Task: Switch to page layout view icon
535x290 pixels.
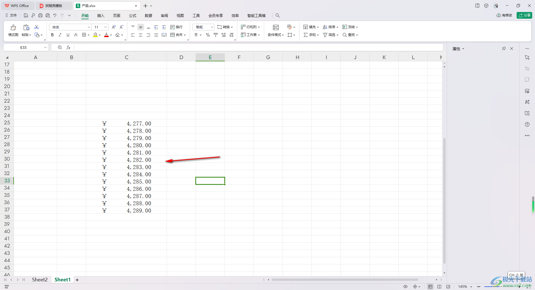Action: [439, 287]
